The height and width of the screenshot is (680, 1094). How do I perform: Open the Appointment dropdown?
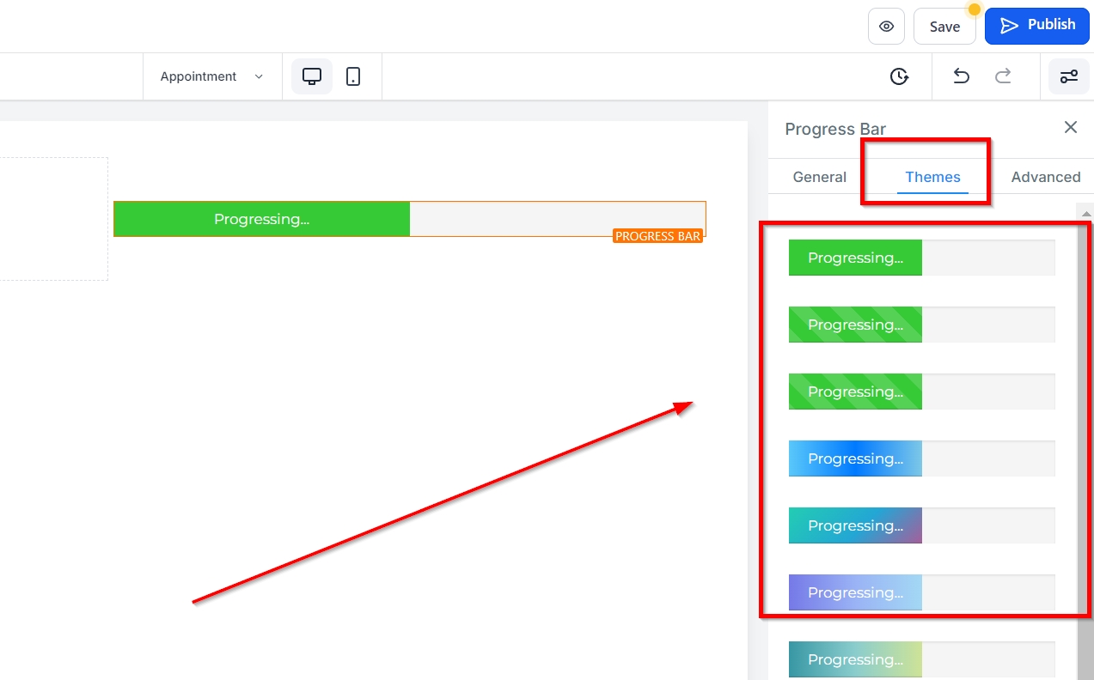(x=211, y=76)
